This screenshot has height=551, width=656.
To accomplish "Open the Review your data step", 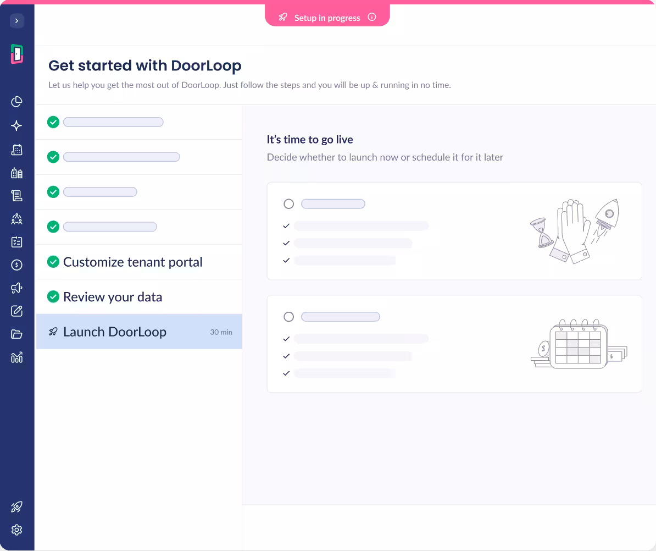I will point(139,297).
